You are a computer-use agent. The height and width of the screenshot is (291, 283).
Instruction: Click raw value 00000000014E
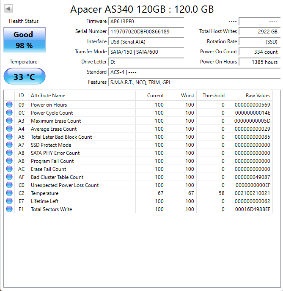click(253, 113)
